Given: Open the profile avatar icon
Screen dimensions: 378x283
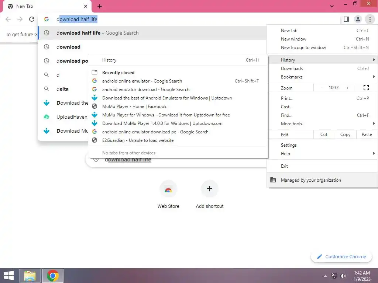Looking at the screenshot, I should [x=358, y=19].
